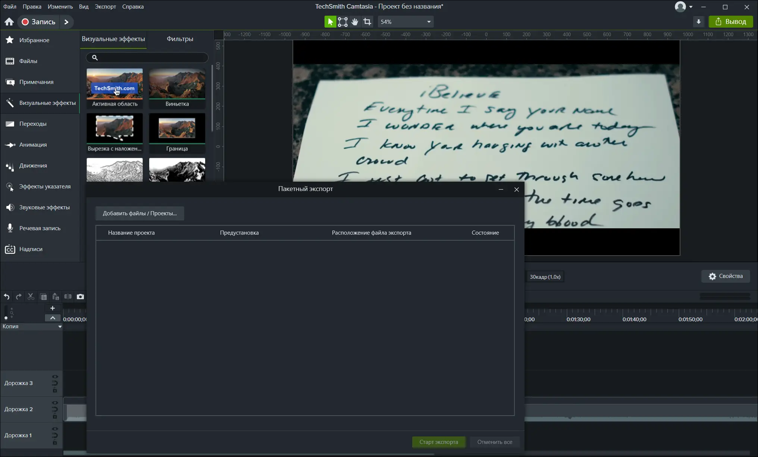Go to the Home screen icon
The height and width of the screenshot is (457, 758).
(x=9, y=22)
